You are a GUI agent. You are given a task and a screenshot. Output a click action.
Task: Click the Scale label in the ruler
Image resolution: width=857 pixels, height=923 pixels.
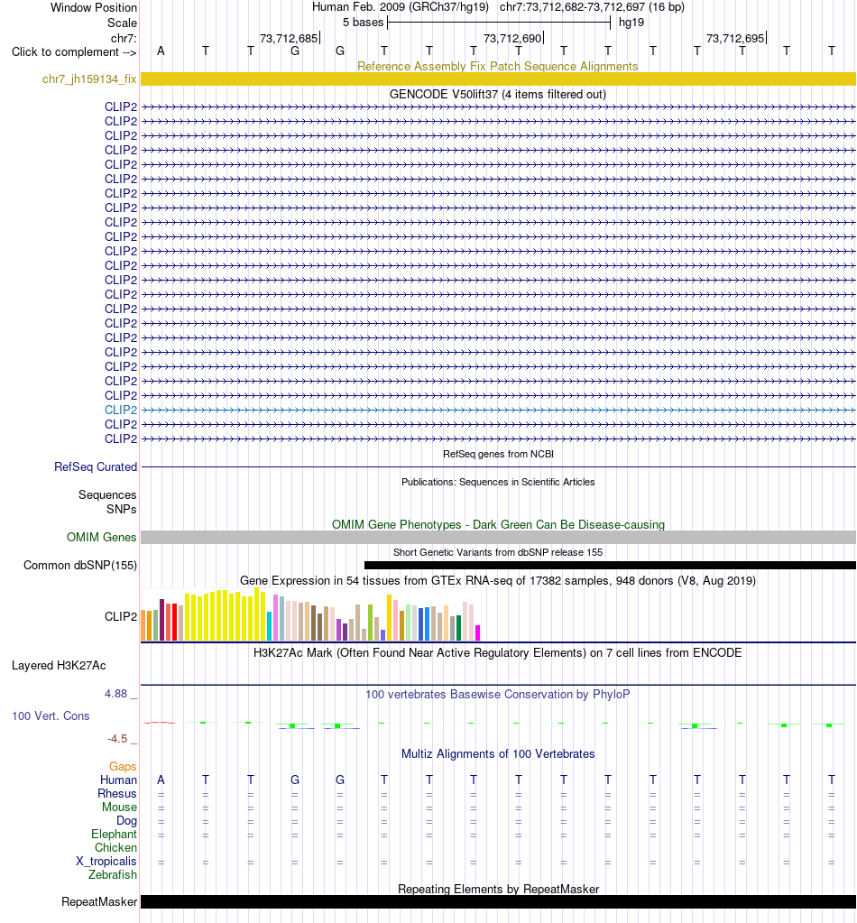pyautogui.click(x=122, y=23)
